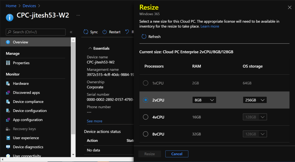This screenshot has width=295, height=162.
Task: Click the Action column header
Action: point(92,141)
